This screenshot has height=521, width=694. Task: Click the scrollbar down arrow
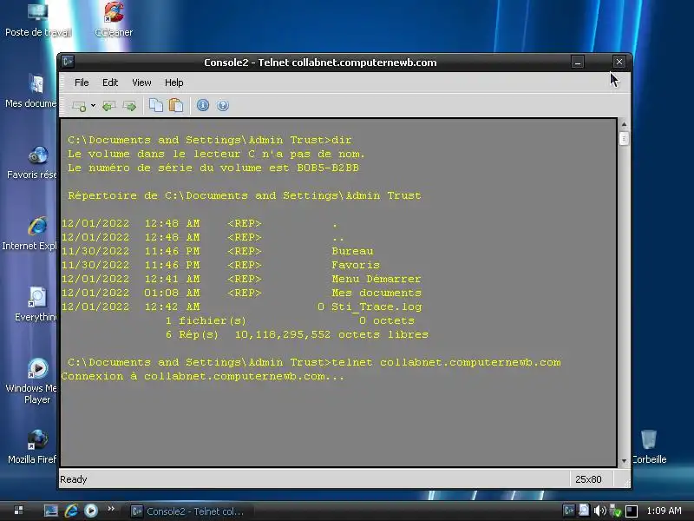(624, 461)
